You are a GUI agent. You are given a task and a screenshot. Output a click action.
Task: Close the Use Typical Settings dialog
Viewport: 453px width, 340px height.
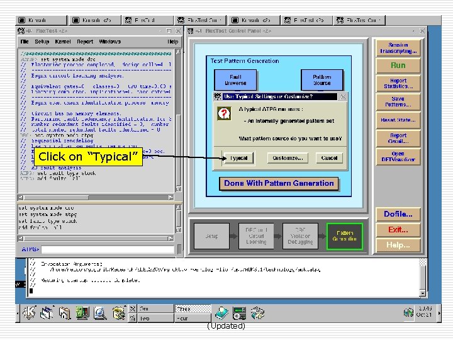coord(343,96)
